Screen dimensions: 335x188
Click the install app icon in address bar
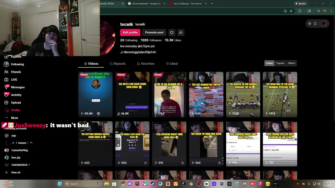tap(285, 11)
